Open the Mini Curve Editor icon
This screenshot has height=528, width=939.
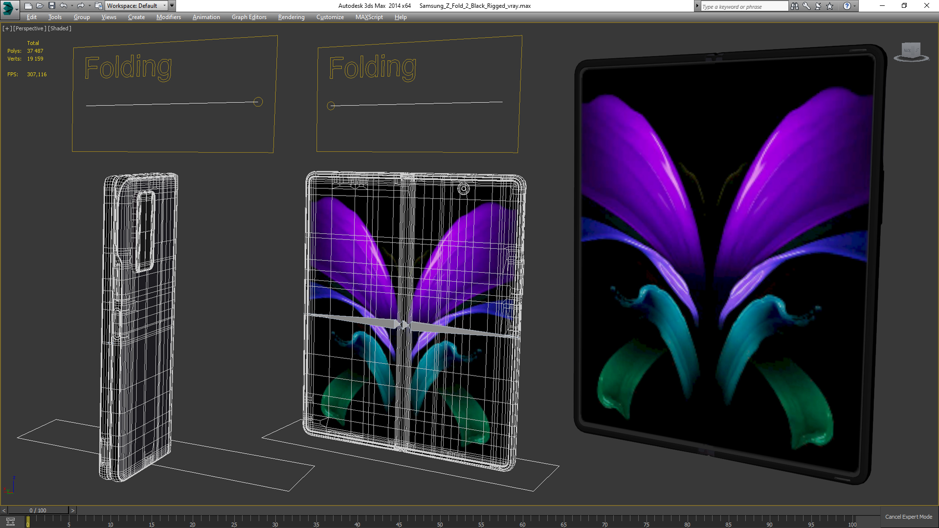tap(10, 522)
